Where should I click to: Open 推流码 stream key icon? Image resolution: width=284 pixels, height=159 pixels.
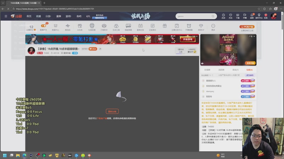point(67,27)
